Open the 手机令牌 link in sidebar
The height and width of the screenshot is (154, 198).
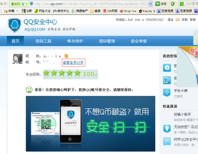click(x=181, y=91)
